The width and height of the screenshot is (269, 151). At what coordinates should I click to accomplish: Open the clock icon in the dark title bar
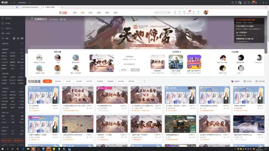coord(232,3)
